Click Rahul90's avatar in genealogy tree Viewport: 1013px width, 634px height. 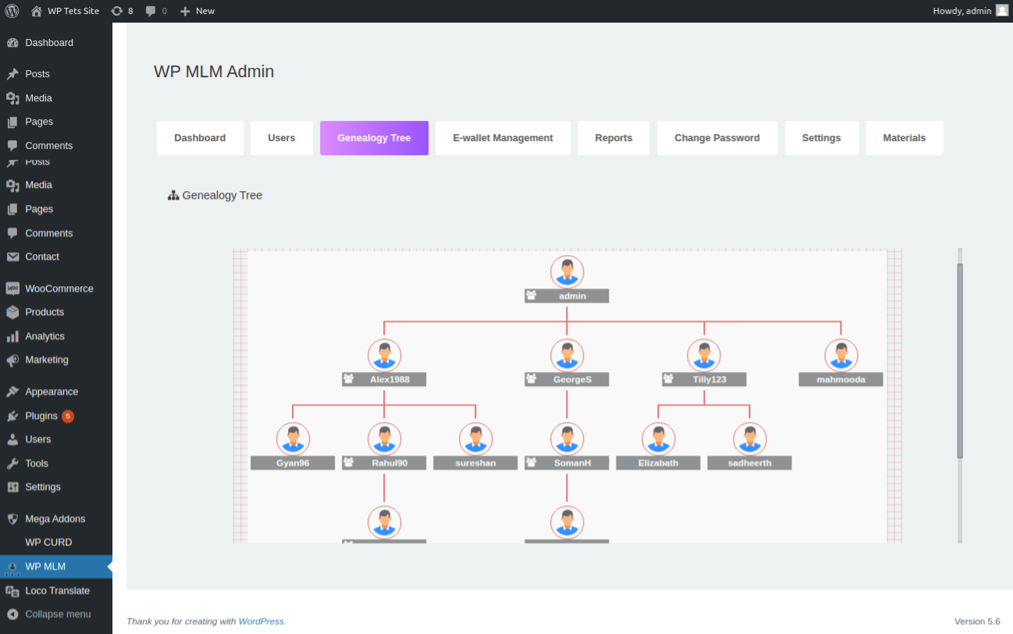tap(384, 438)
